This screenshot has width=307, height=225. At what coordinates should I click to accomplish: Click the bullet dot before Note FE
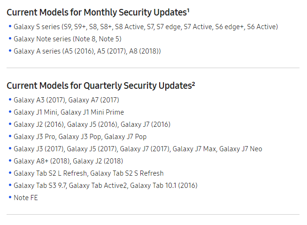(10, 197)
